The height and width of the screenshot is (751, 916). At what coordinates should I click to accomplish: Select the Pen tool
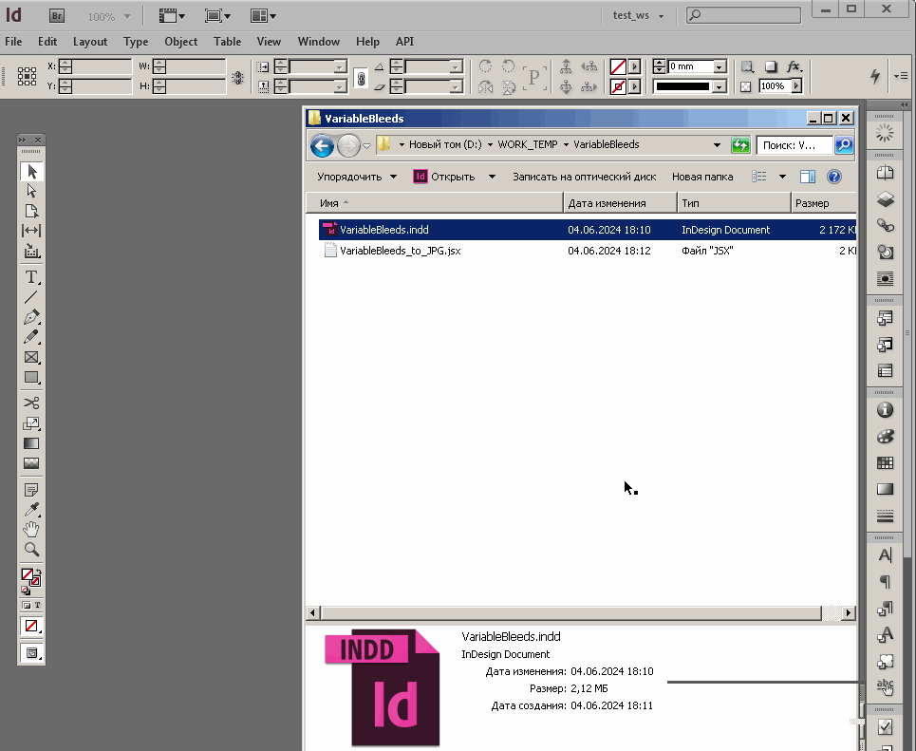[x=31, y=317]
